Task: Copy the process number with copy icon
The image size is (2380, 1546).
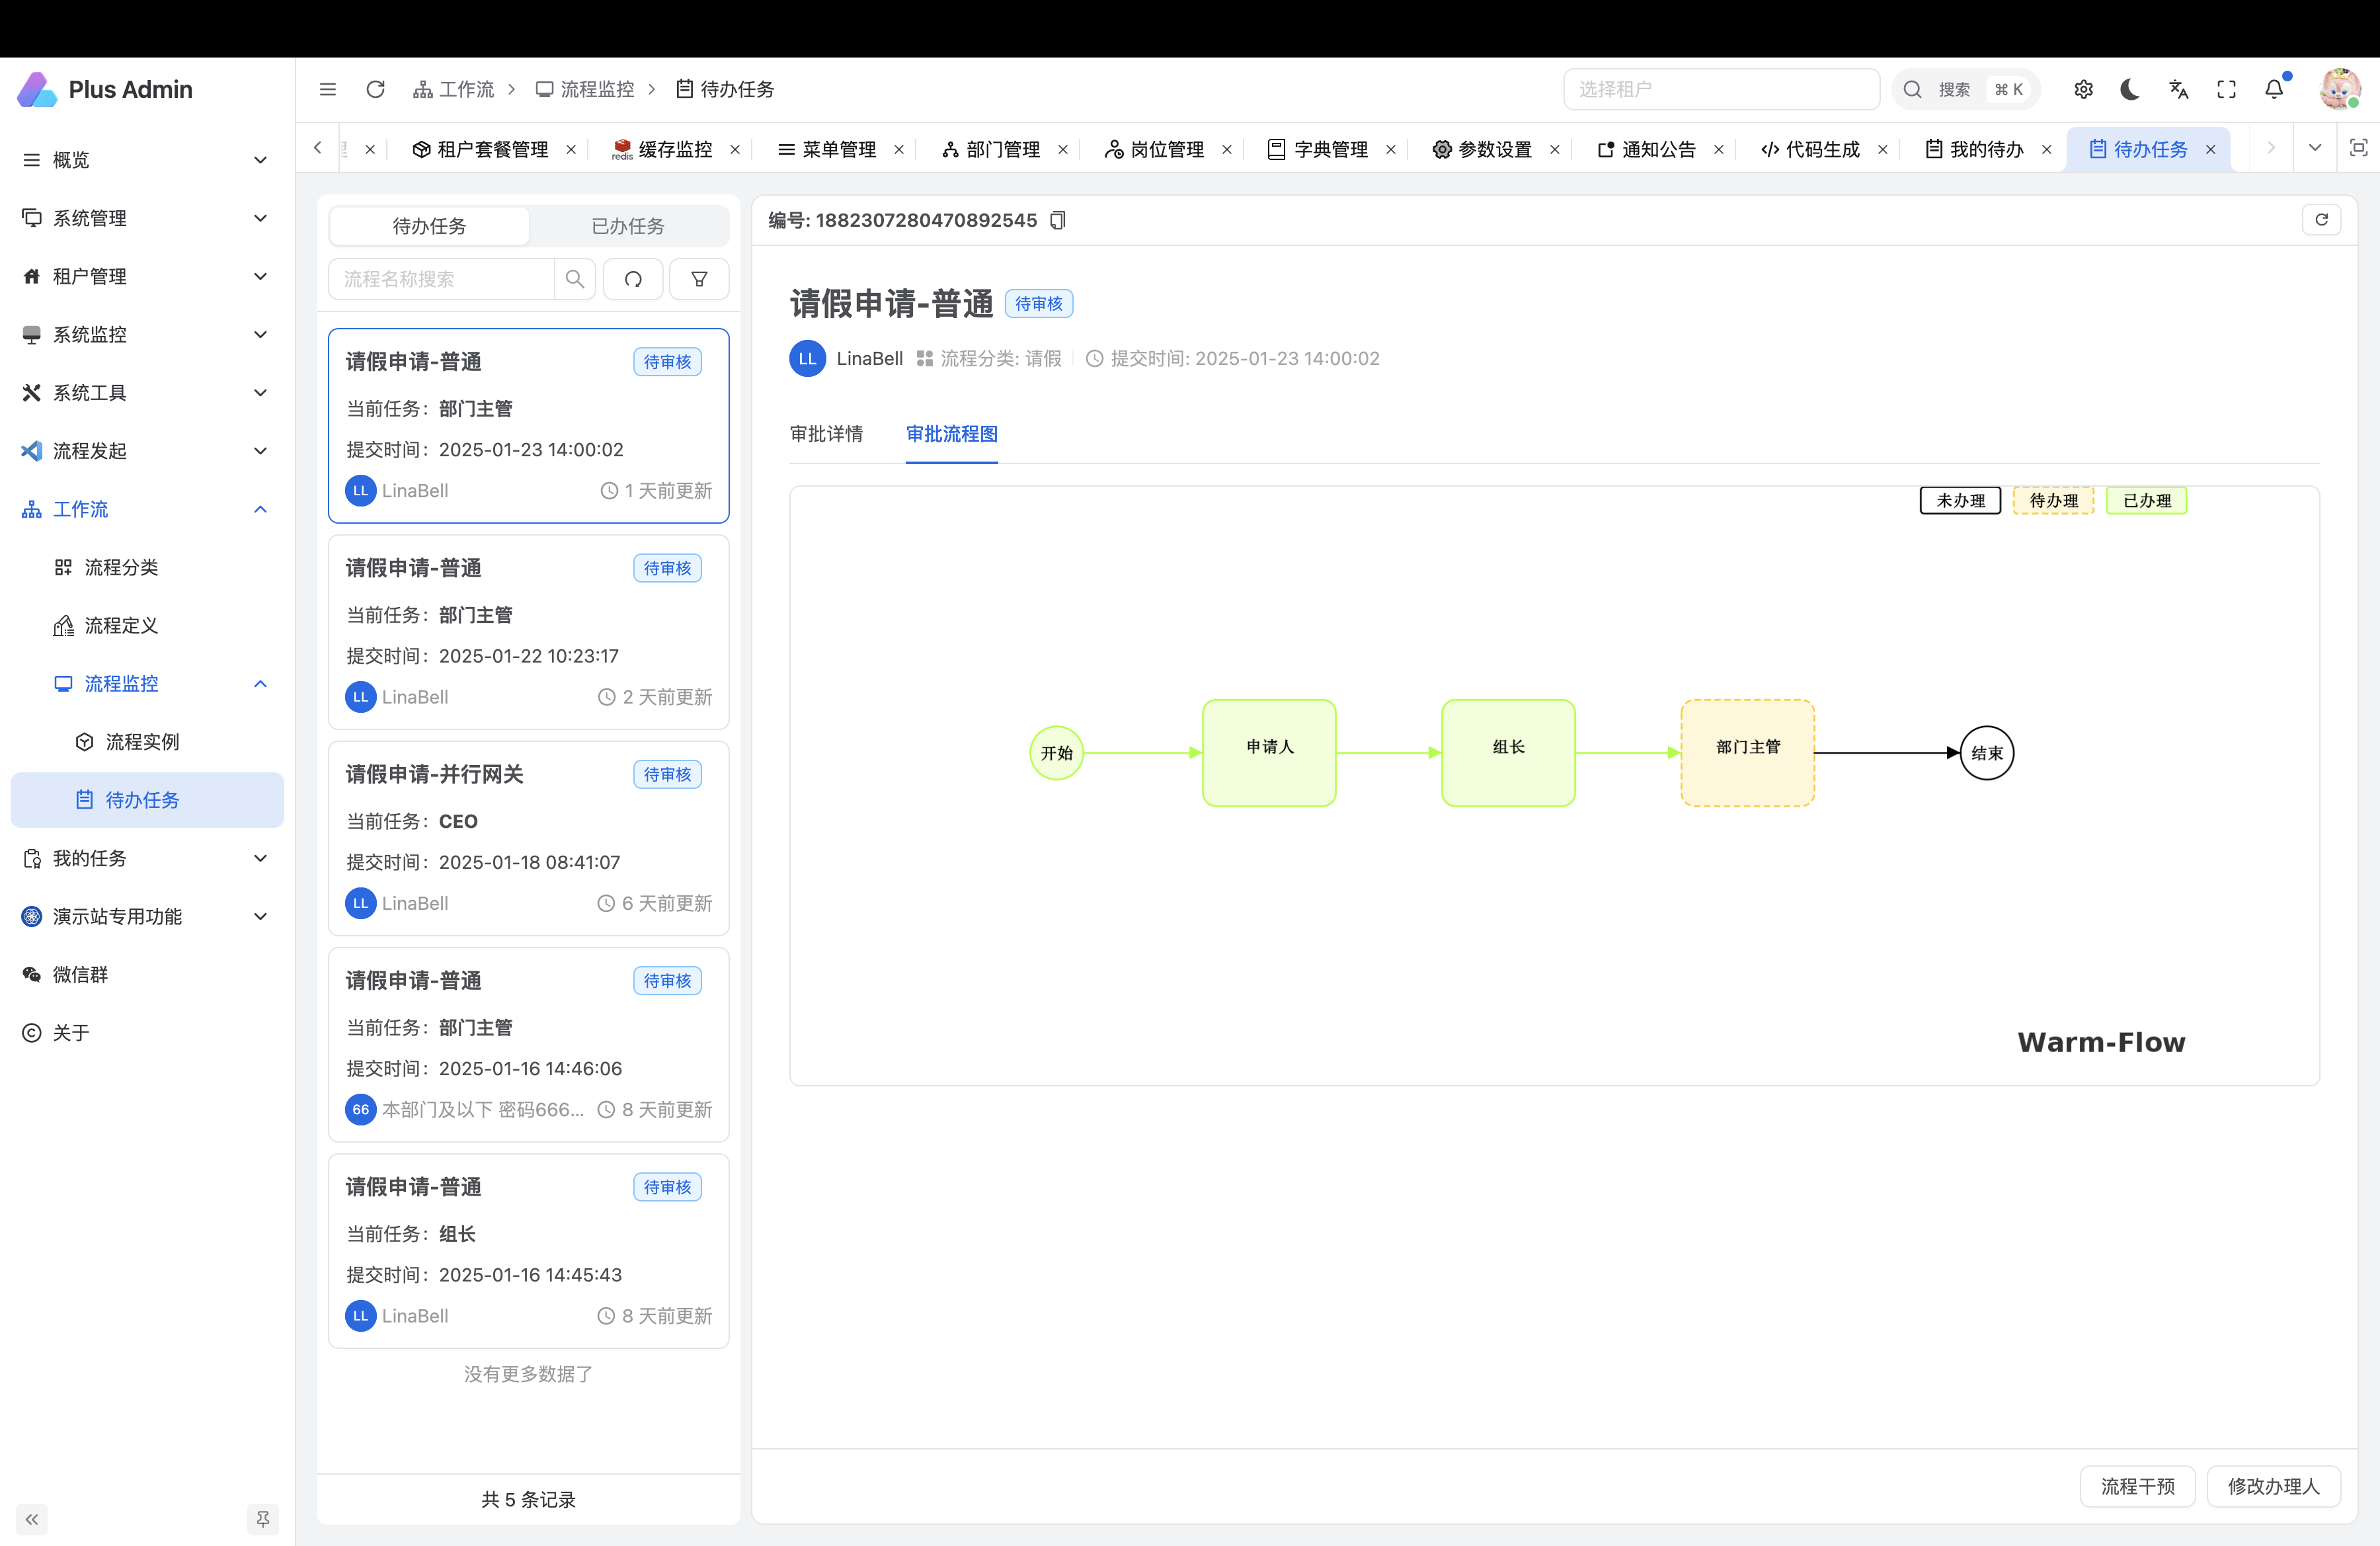Action: click(1058, 220)
